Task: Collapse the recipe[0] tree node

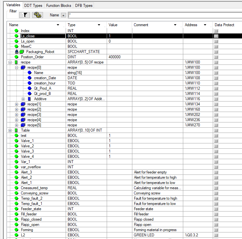Action: (x=17, y=67)
